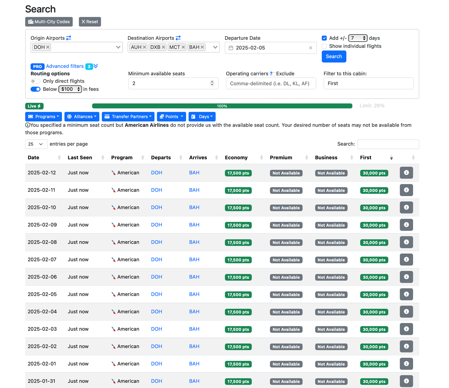The image size is (449, 388).
Task: Swap origin airports using the arrows icon
Action: click(68, 38)
